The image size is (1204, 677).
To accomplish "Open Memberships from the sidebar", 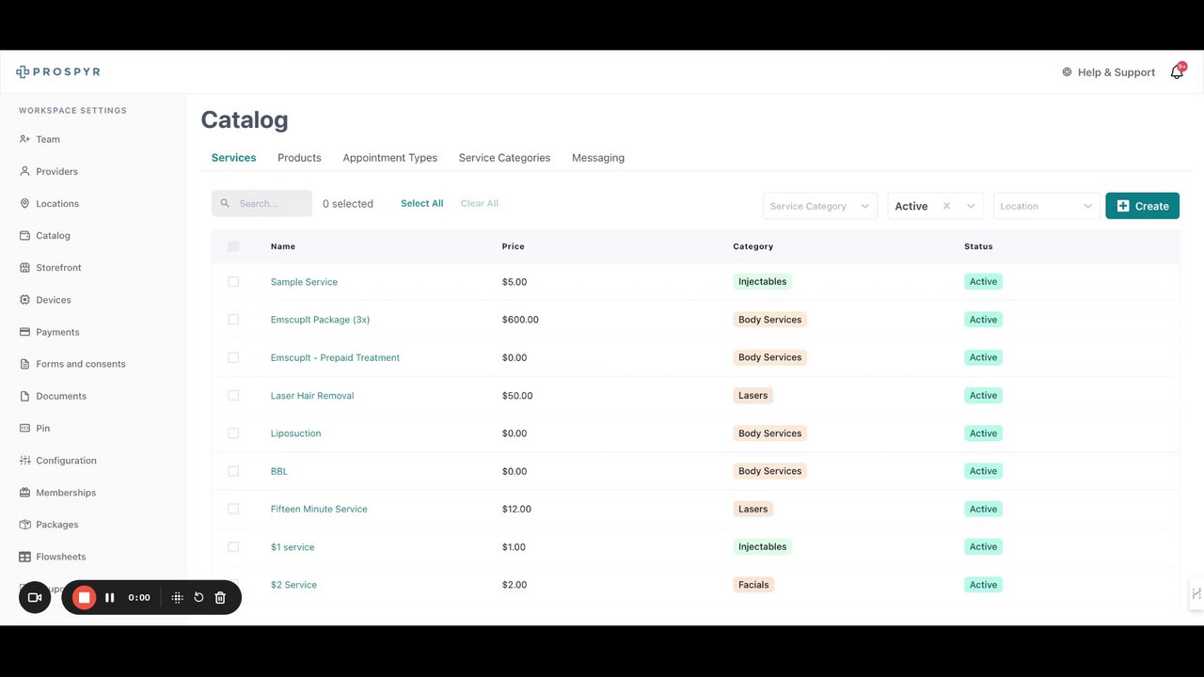I will click(x=66, y=493).
